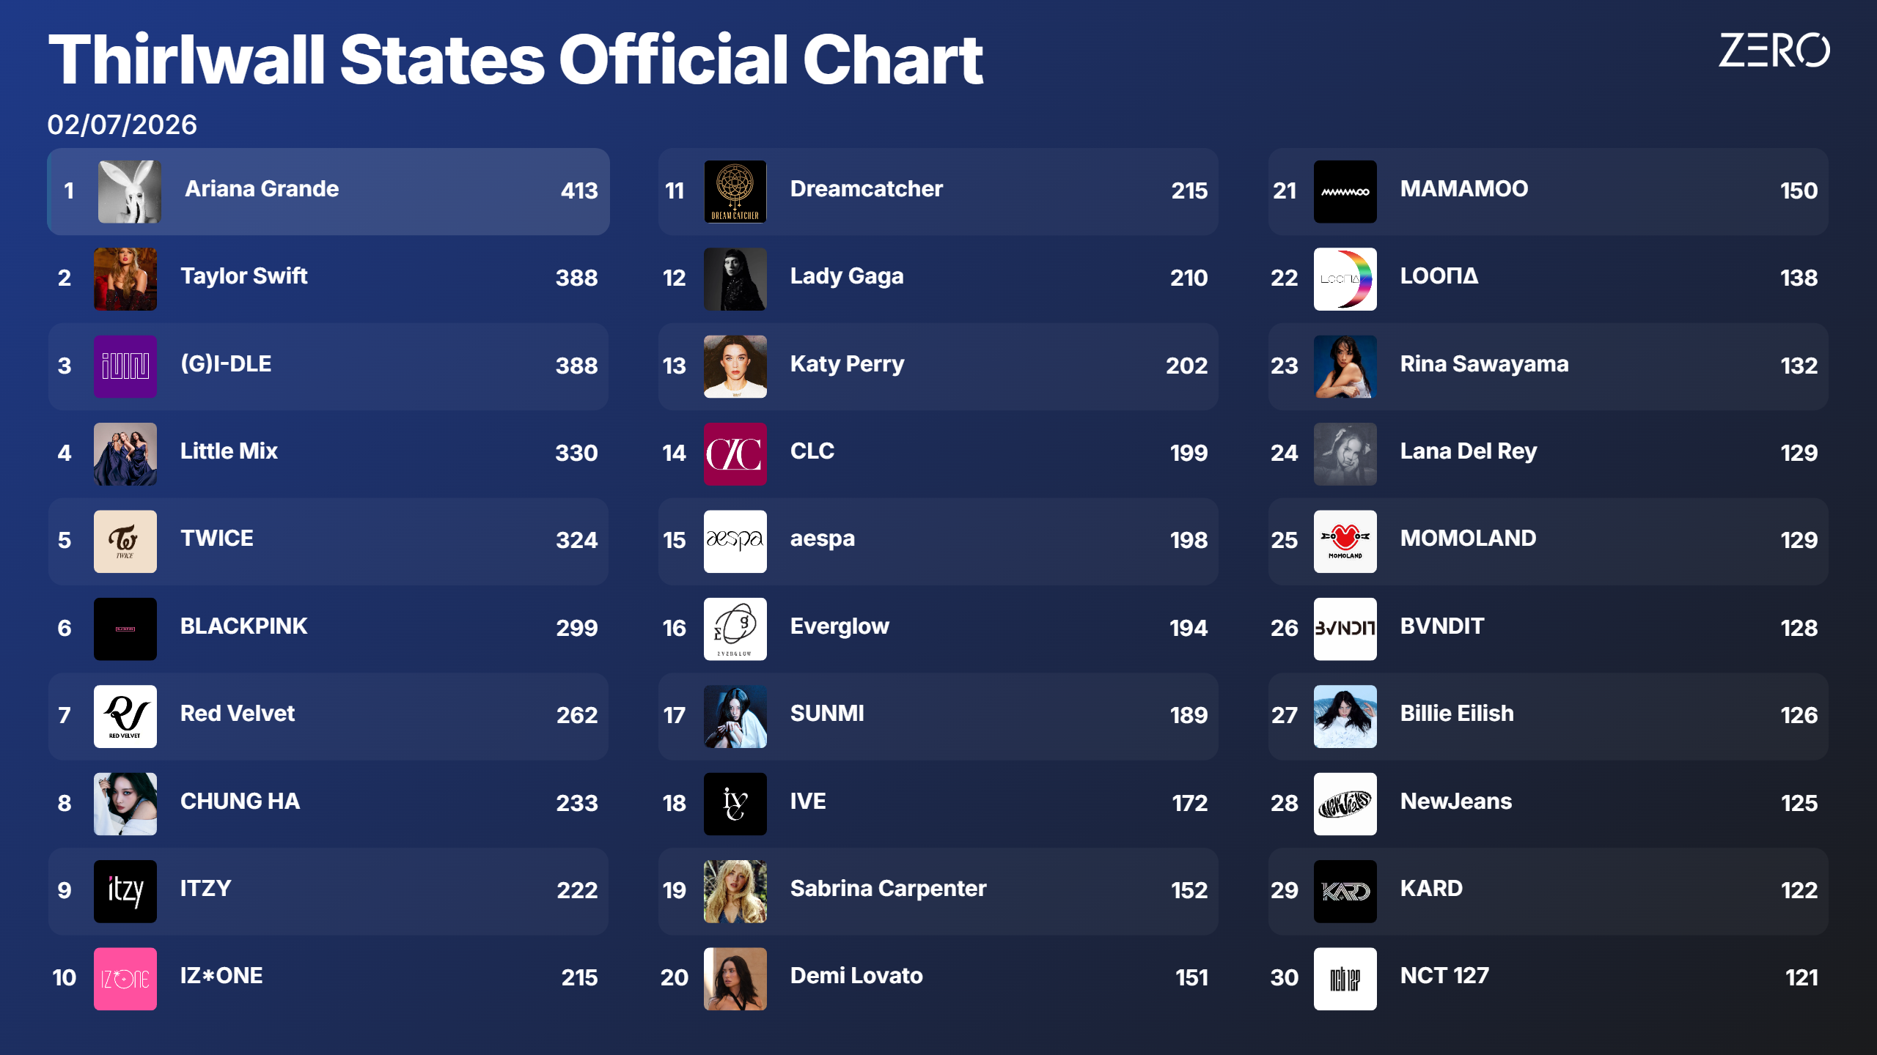Image resolution: width=1877 pixels, height=1055 pixels.
Task: Open Ariana Grande's photo thumbnail
Action: pos(130,192)
